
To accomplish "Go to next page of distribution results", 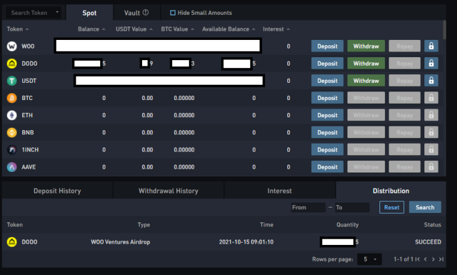I will (433, 259).
